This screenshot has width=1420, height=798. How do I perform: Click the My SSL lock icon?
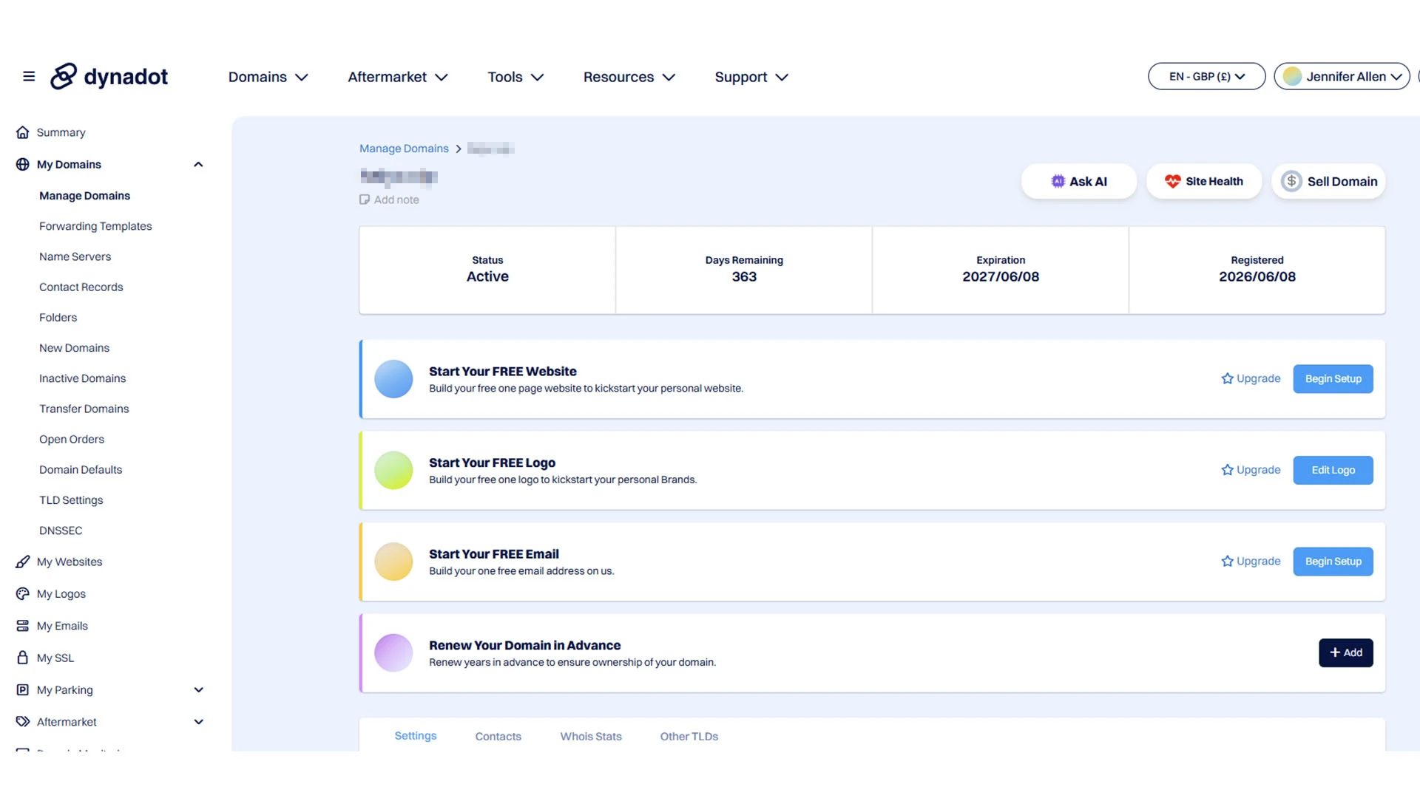23,658
